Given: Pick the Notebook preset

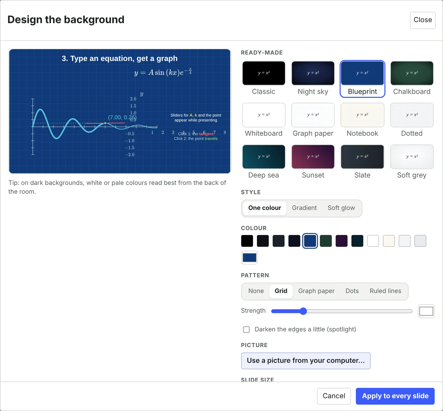Looking at the screenshot, I should point(362,121).
